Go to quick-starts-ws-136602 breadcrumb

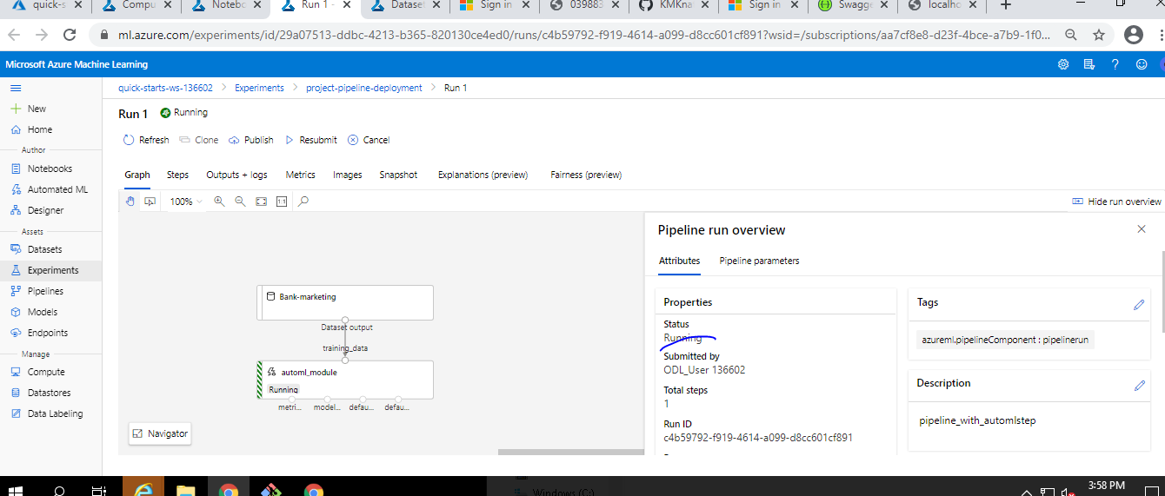coord(165,88)
